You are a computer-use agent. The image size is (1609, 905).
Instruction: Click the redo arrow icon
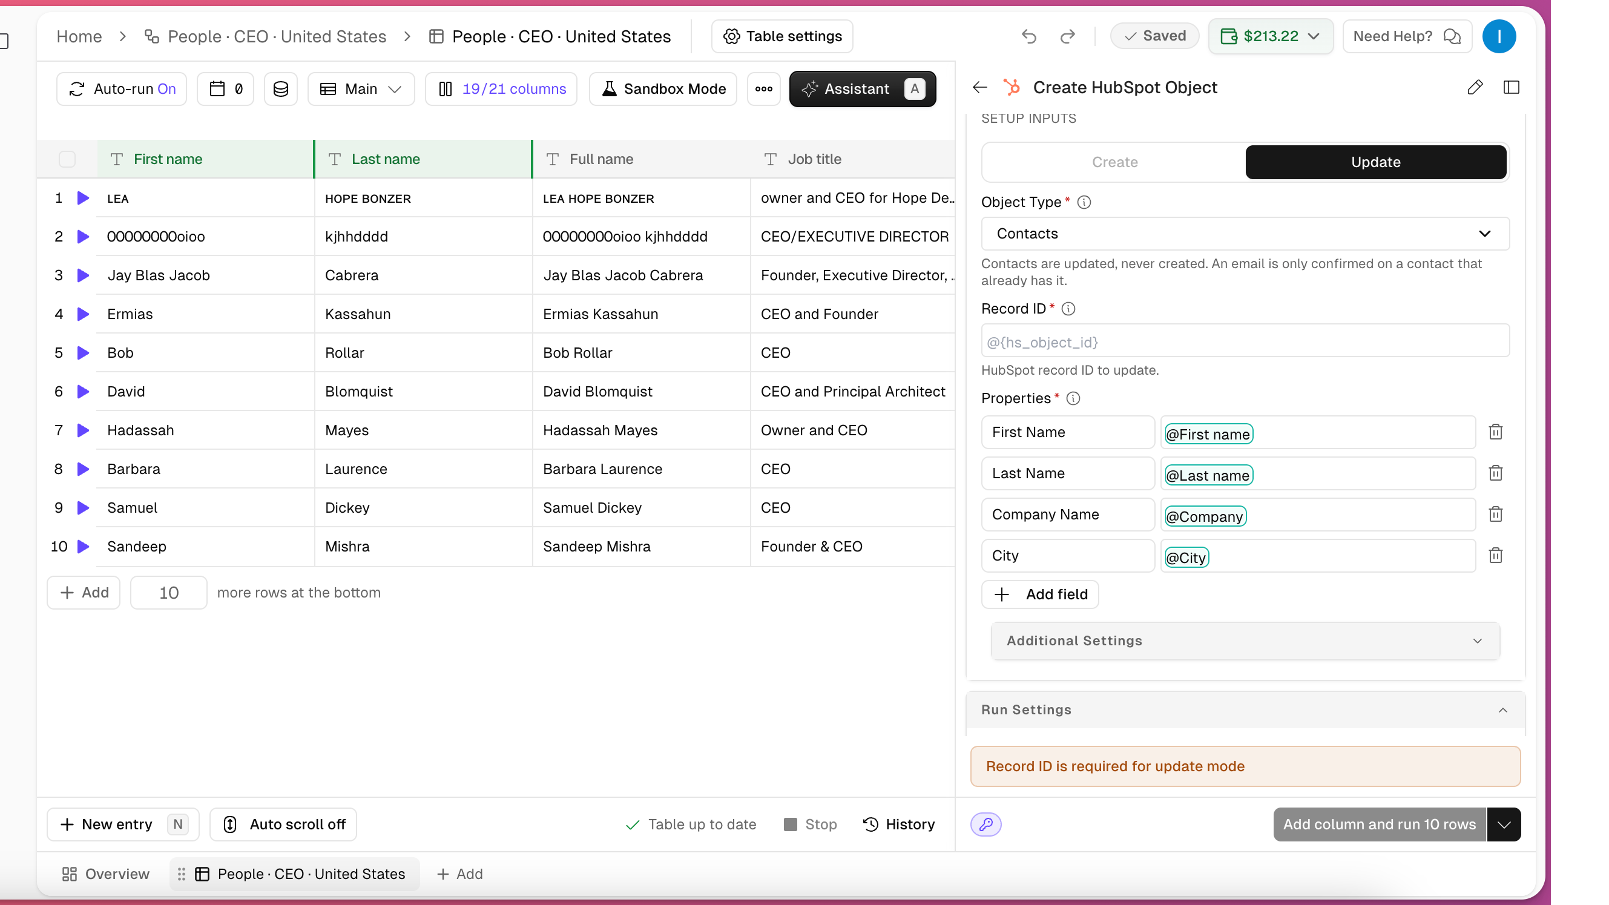(1067, 36)
